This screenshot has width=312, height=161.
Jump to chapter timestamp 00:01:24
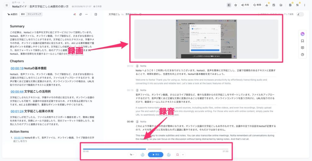(17, 111)
